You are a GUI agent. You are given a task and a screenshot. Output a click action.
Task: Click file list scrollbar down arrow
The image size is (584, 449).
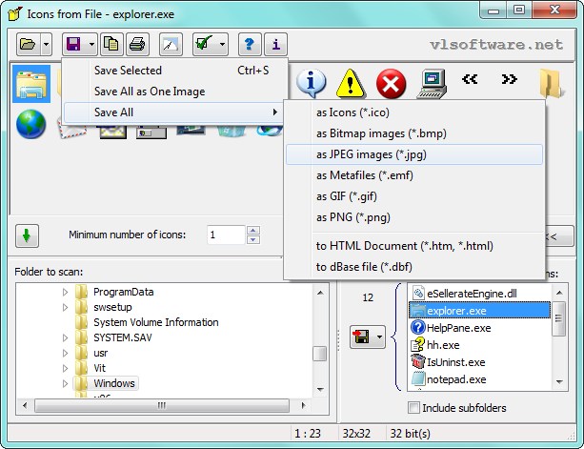pos(559,381)
